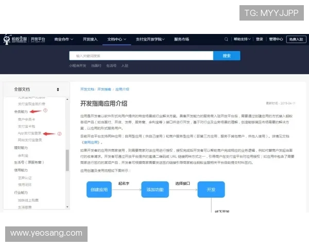Go to the 服务市场 menu item
This screenshot has height=247, width=309.
pos(181,40)
